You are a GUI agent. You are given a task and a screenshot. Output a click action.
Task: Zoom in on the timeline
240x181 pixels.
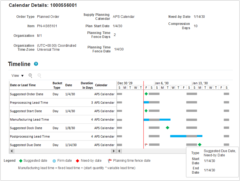coord(30,76)
